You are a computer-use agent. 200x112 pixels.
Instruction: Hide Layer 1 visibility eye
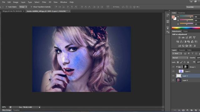(173, 71)
